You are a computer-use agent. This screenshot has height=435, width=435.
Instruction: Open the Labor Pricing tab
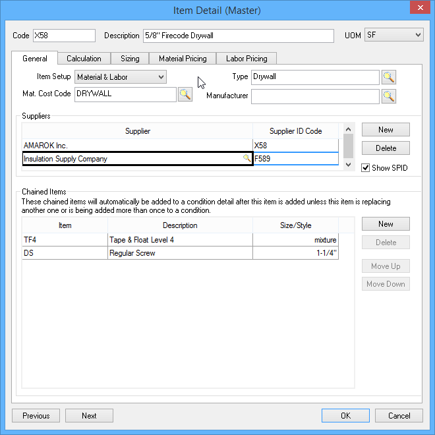tap(246, 59)
